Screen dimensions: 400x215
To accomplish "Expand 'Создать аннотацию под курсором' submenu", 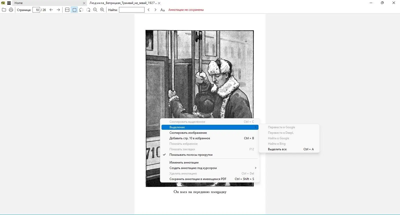I will pos(210,168).
